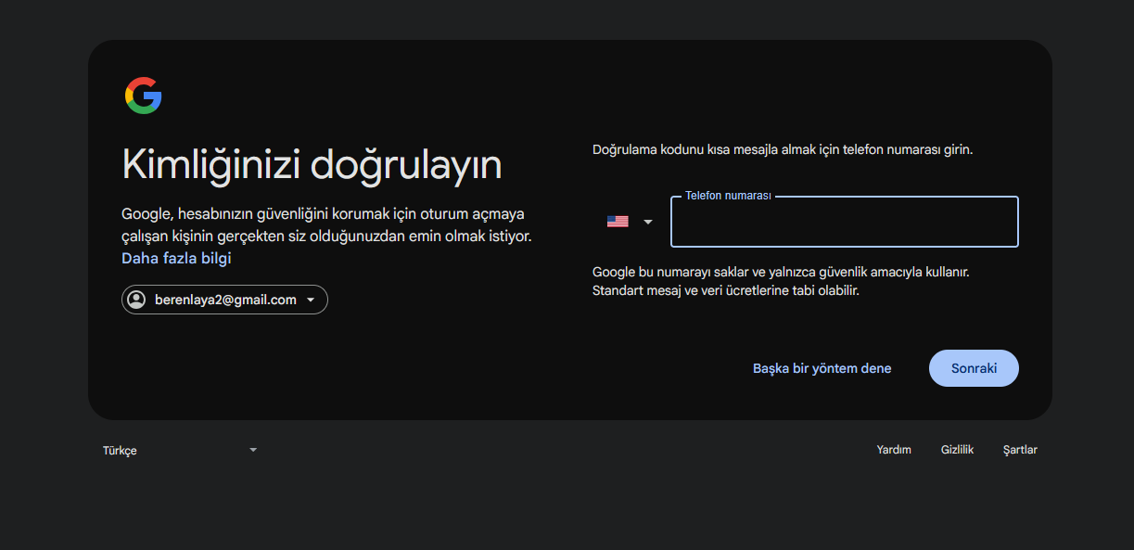Click the text starting 'Google bu numarayı saklar'
1134x550 pixels.
(782, 281)
